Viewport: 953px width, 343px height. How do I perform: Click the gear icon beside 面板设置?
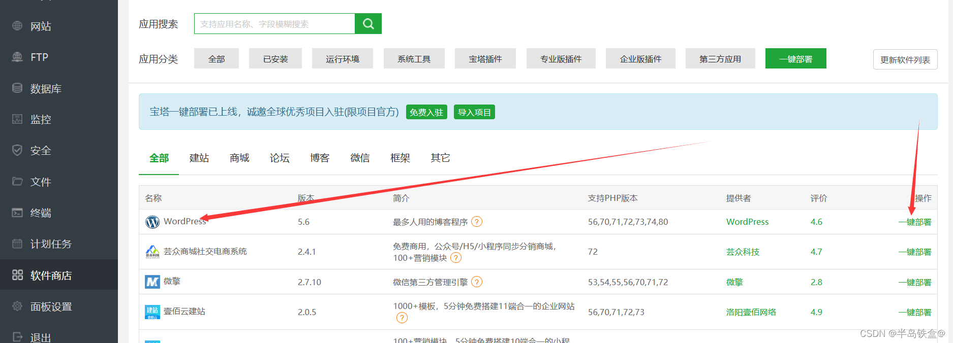tap(17, 306)
